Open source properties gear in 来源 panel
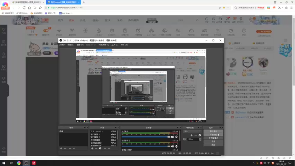Screen dimensions: 295x166 pyautogui.click(x=100, y=148)
